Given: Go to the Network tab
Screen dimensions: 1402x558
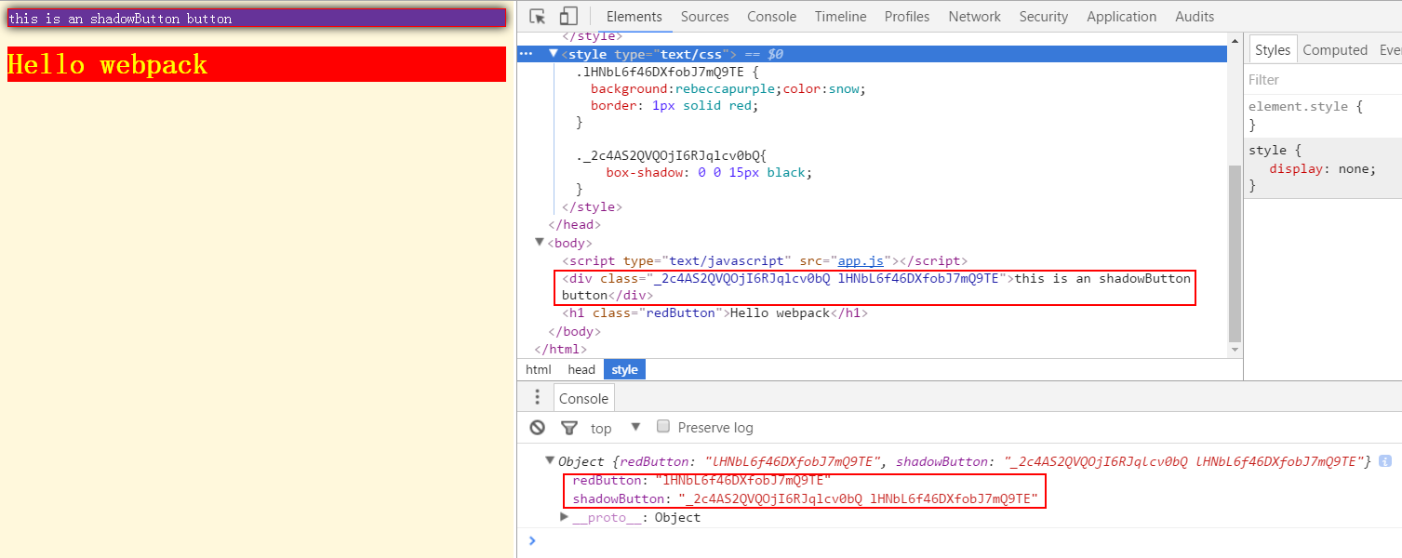Looking at the screenshot, I should point(974,16).
